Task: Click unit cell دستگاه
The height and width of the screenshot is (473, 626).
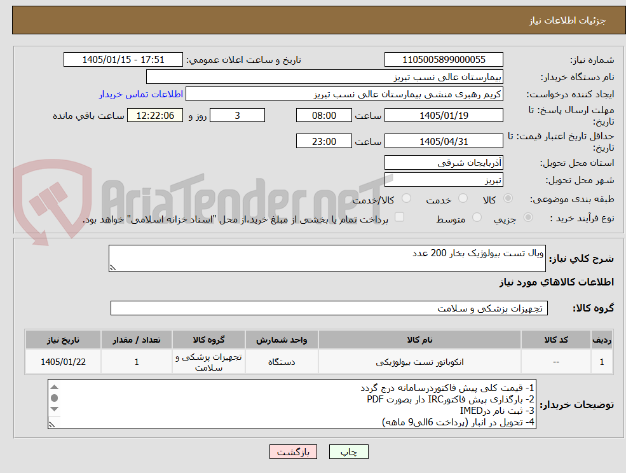Action: (282, 362)
